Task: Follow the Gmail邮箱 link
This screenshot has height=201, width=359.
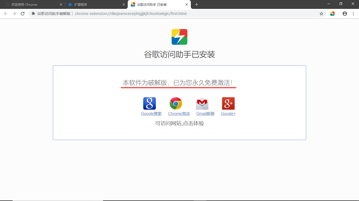Action: point(205,114)
